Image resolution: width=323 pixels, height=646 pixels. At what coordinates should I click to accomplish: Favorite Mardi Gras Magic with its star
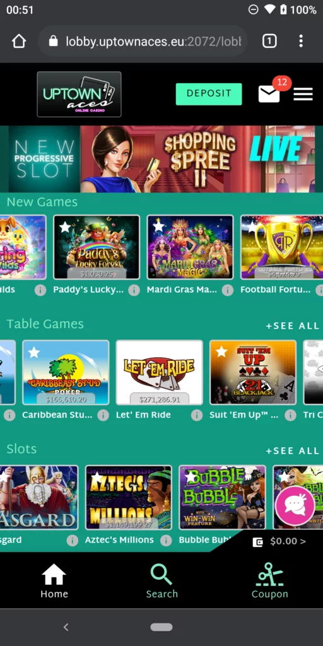point(158,226)
